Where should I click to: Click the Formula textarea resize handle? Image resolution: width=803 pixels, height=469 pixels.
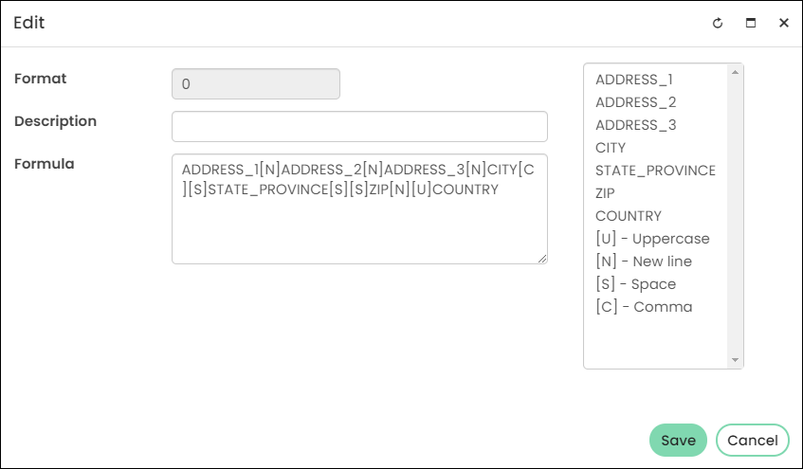[542, 259]
